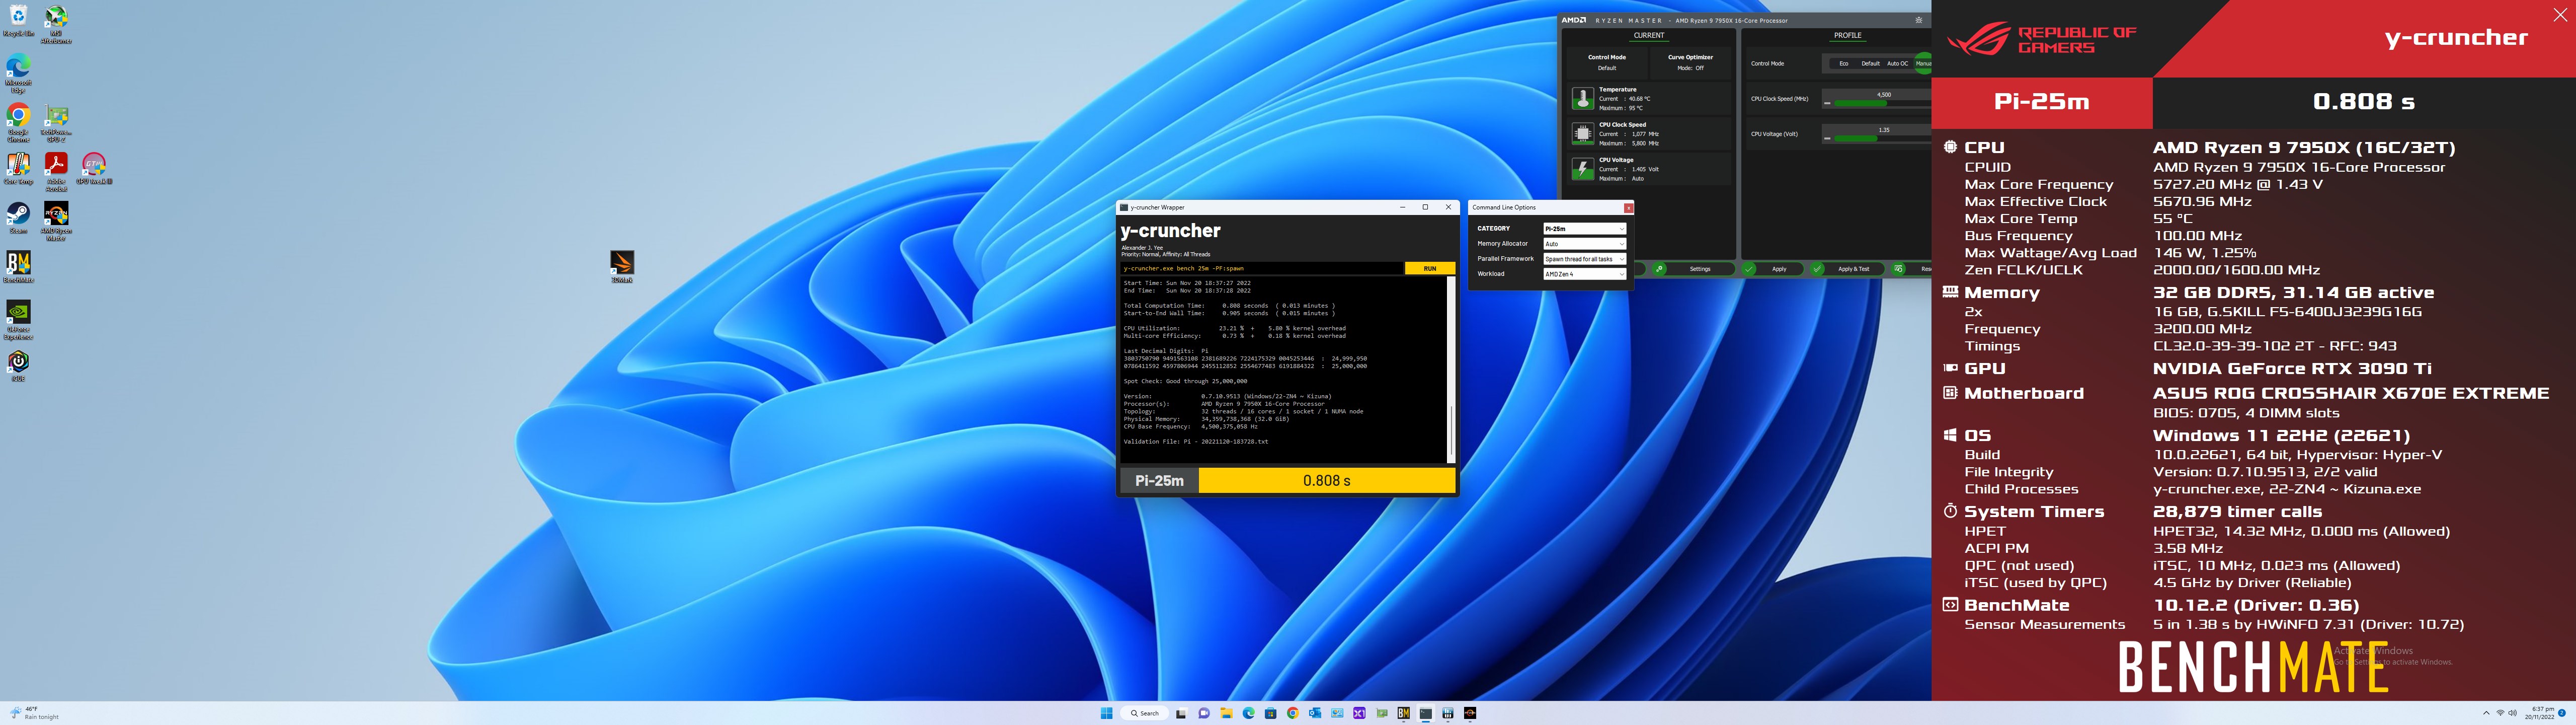The width and height of the screenshot is (2576, 725).
Task: Open Teams Chat from taskbar
Action: 1204,713
